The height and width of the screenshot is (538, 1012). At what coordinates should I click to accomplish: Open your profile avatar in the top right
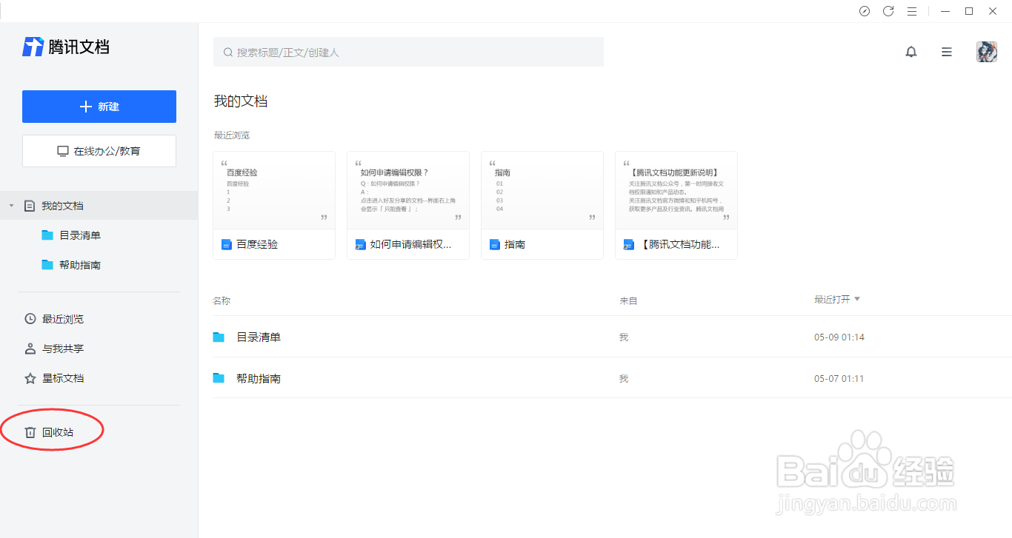(x=986, y=52)
